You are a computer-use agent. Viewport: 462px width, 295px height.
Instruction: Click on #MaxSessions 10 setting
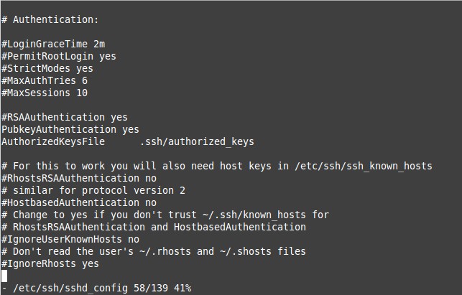pyautogui.click(x=45, y=93)
